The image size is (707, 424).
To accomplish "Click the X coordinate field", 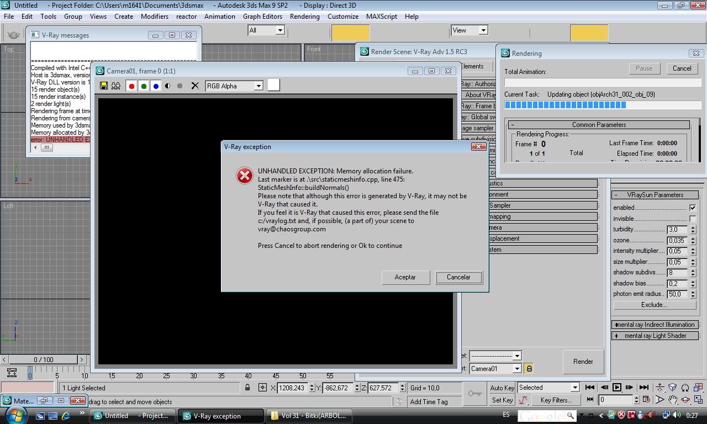I will [x=292, y=388].
